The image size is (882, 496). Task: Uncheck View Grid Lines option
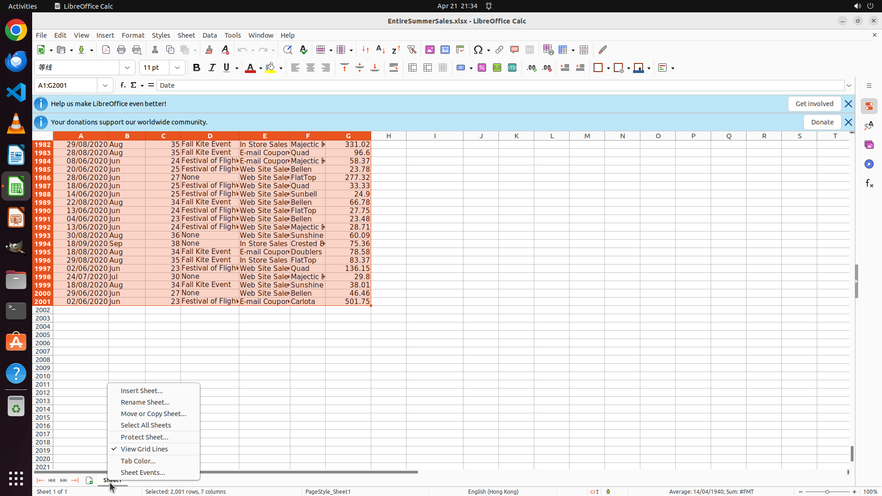tap(144, 449)
